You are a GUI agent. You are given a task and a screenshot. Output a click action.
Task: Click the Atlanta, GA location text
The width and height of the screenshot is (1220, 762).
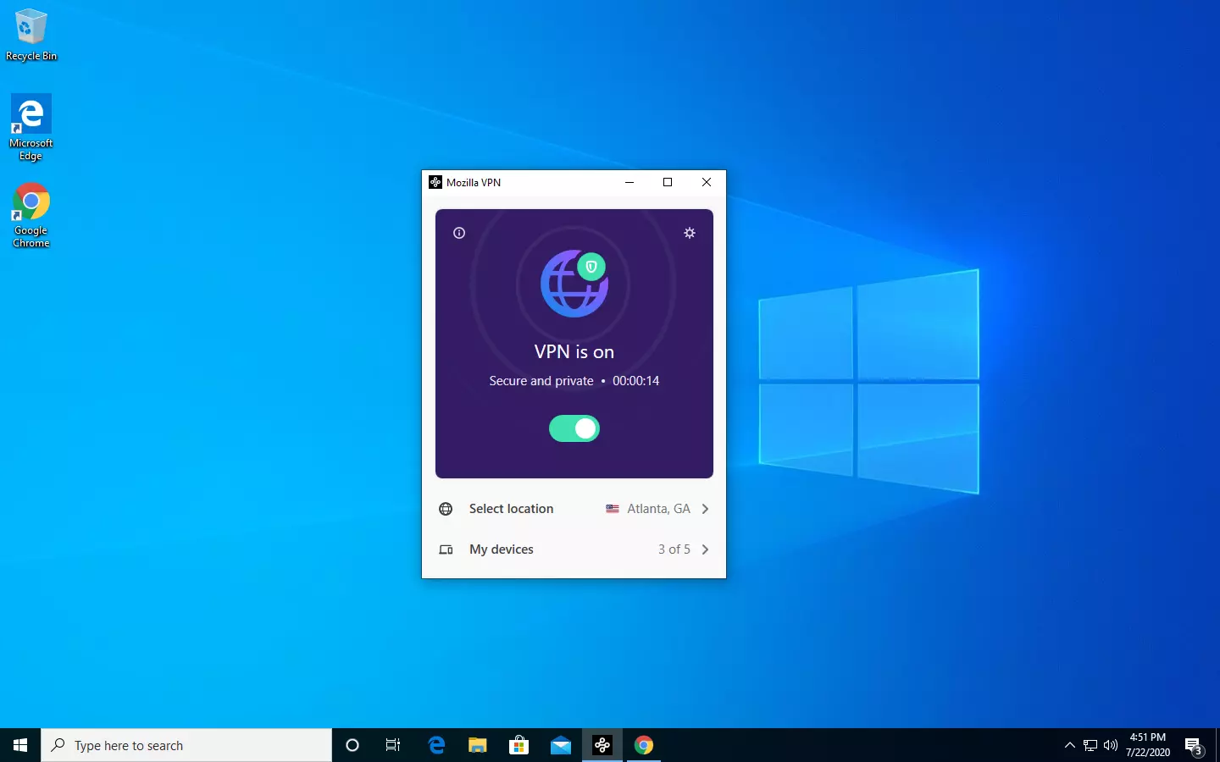658,509
